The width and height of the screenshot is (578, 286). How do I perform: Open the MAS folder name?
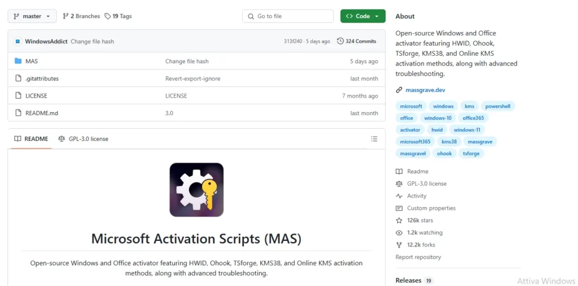(x=32, y=61)
